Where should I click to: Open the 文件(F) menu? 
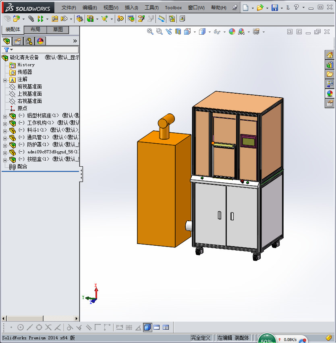(68, 8)
